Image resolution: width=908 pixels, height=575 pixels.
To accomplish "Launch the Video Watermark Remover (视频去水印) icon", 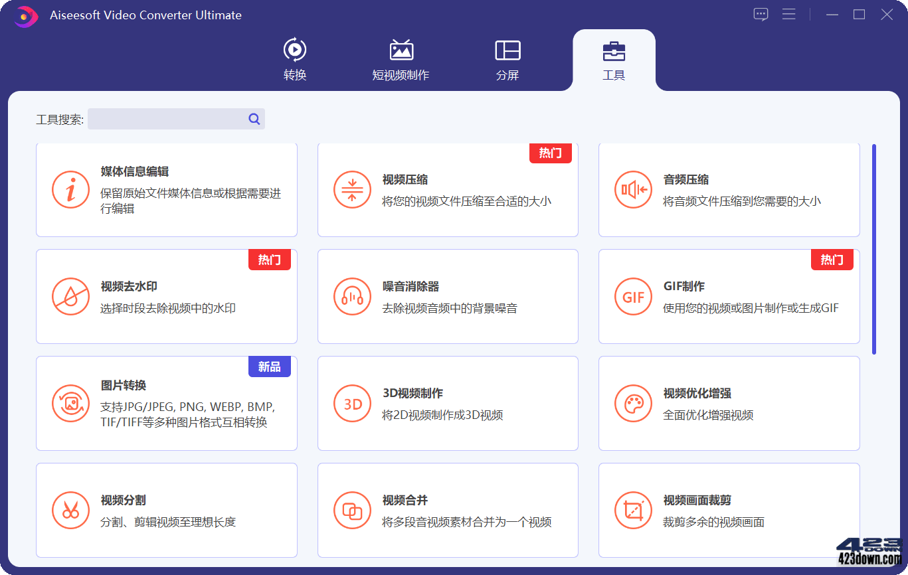I will (x=70, y=297).
